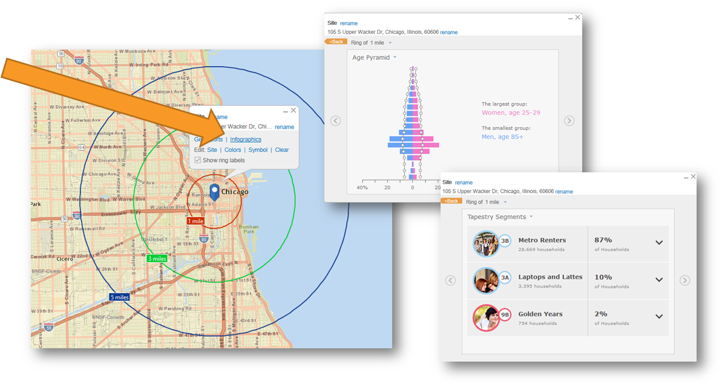The image size is (722, 387).
Task: Click the green 3 miles ring label
Action: (157, 259)
